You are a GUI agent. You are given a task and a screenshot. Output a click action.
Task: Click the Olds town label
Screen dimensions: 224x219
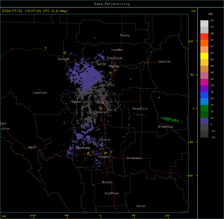(x=101, y=102)
